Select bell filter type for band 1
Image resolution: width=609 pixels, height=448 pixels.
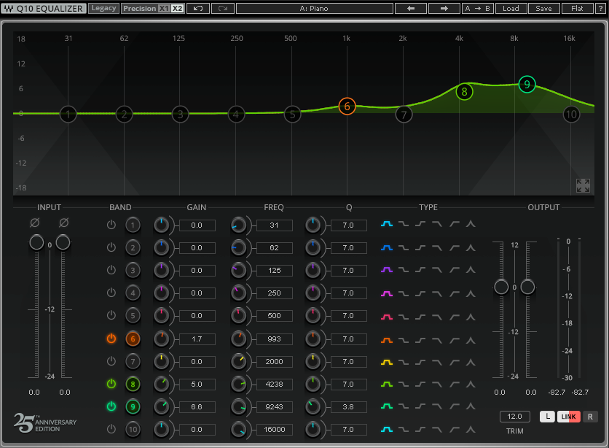pyautogui.click(x=386, y=224)
